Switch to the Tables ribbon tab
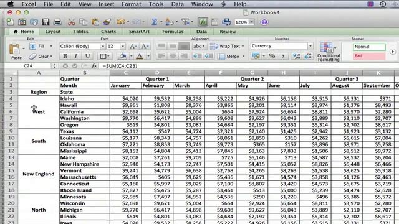The image size is (399, 224). pos(80,32)
